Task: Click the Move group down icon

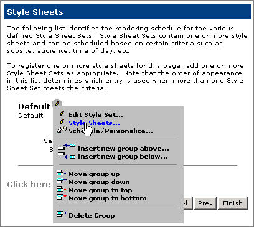Action: click(x=62, y=181)
